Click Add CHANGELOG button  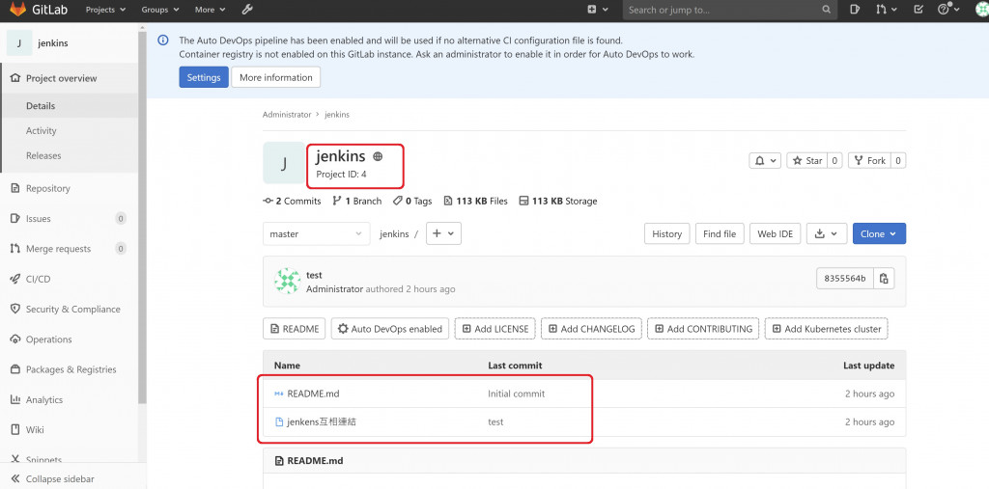(x=592, y=329)
